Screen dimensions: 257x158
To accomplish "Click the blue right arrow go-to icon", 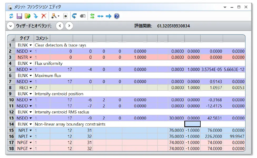I will pos(108,16).
